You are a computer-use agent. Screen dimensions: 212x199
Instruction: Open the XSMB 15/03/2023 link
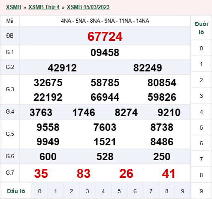pos(88,7)
